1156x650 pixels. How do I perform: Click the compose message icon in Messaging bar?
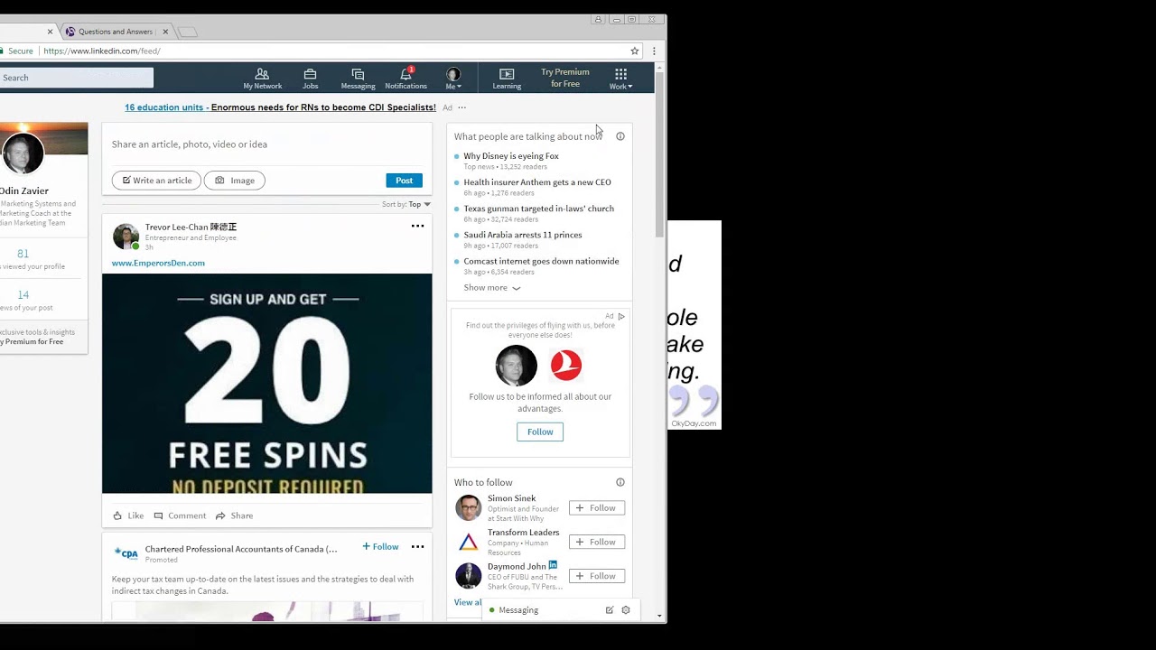[x=610, y=610]
